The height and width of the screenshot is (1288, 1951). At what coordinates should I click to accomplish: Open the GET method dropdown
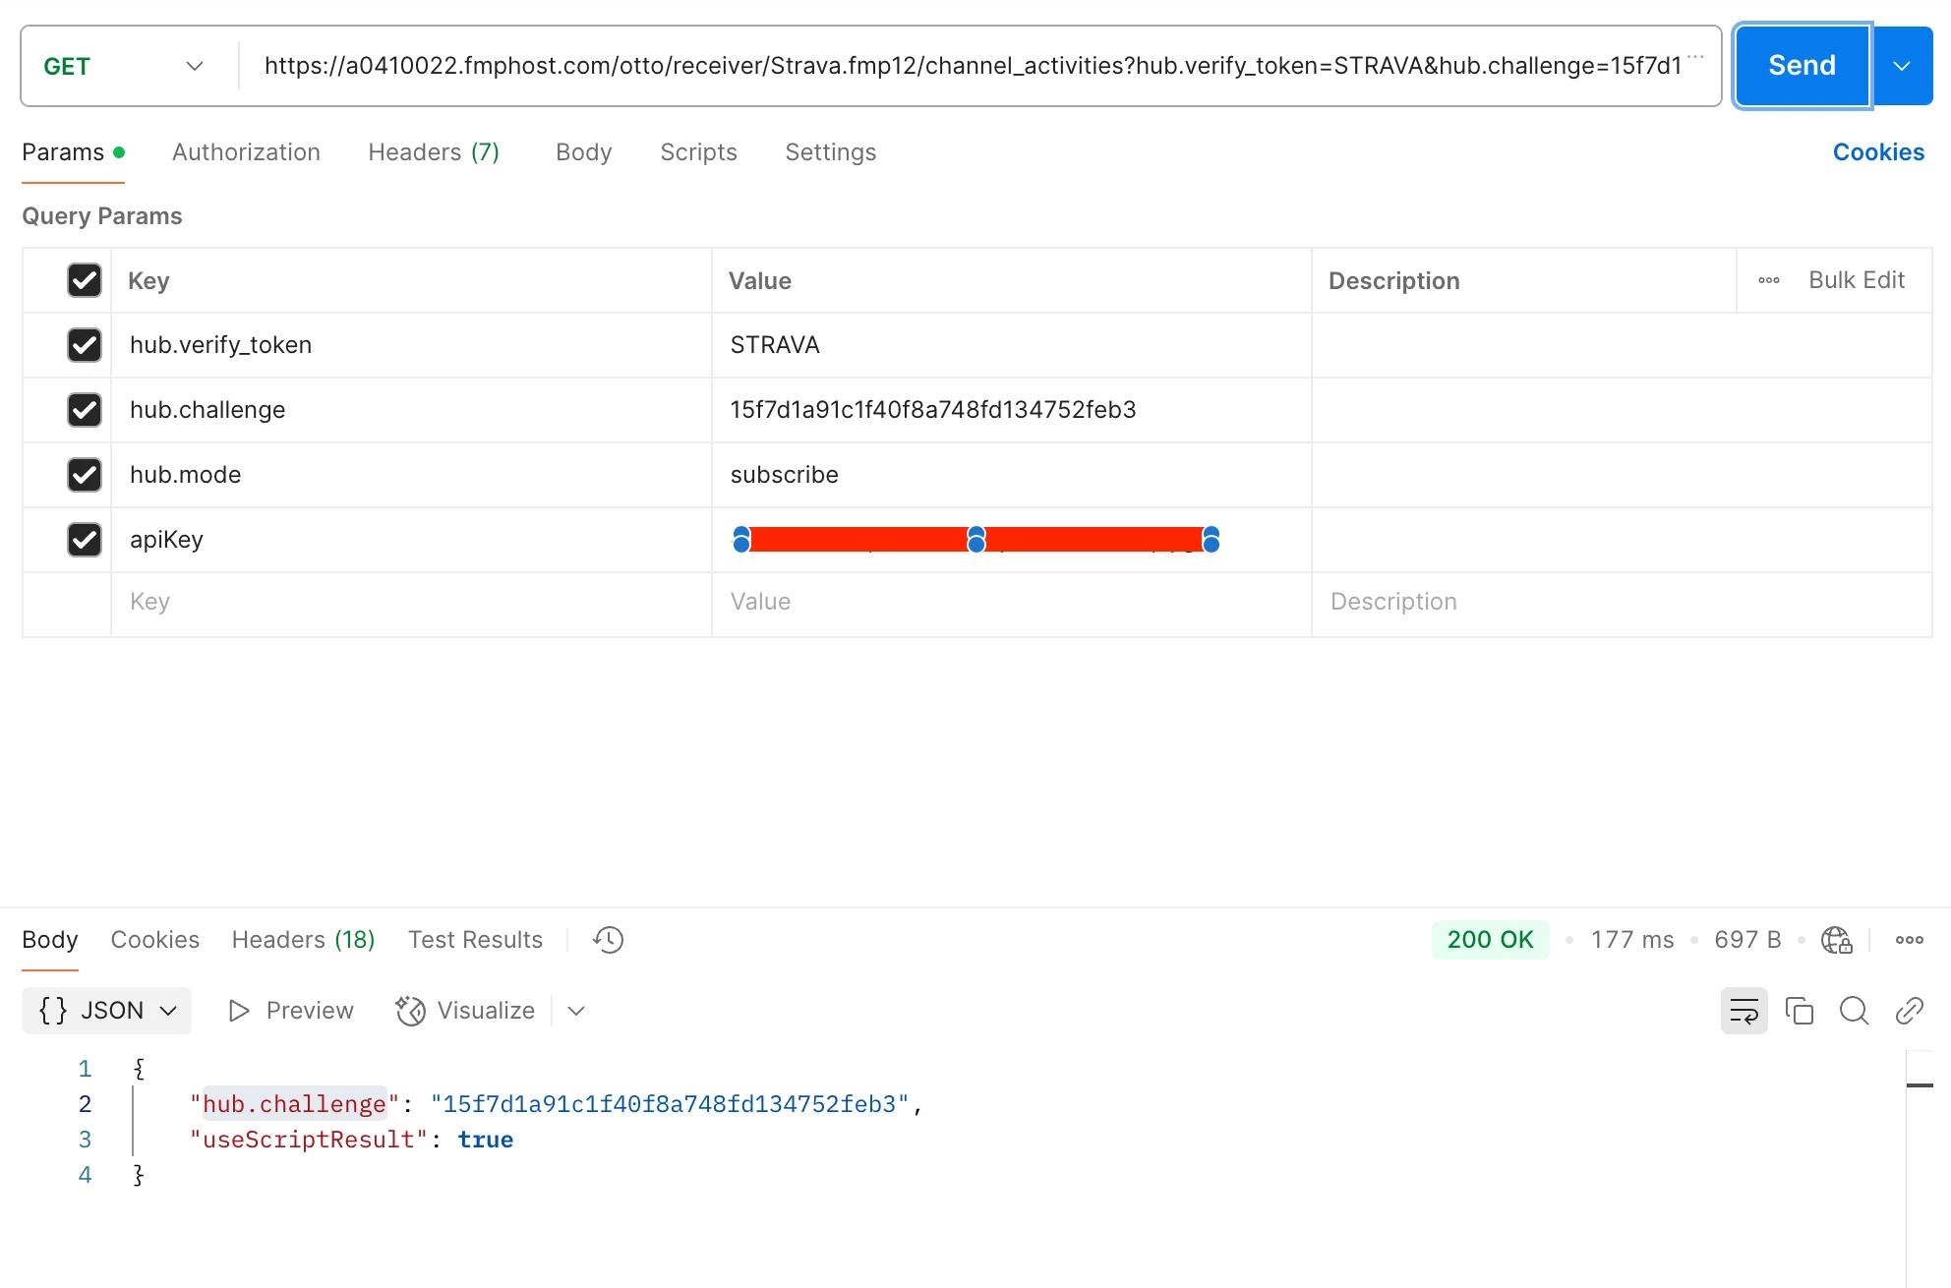point(124,66)
